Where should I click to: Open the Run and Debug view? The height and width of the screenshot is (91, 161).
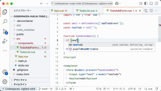5,41
